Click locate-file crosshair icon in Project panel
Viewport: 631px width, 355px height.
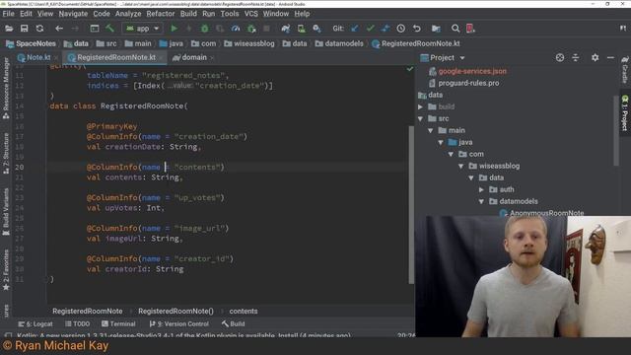click(560, 57)
